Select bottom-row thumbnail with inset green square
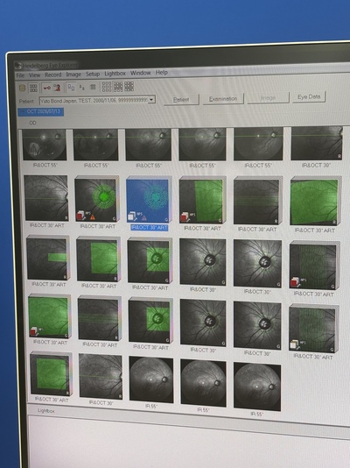The height and width of the screenshot is (468, 350). (52, 373)
